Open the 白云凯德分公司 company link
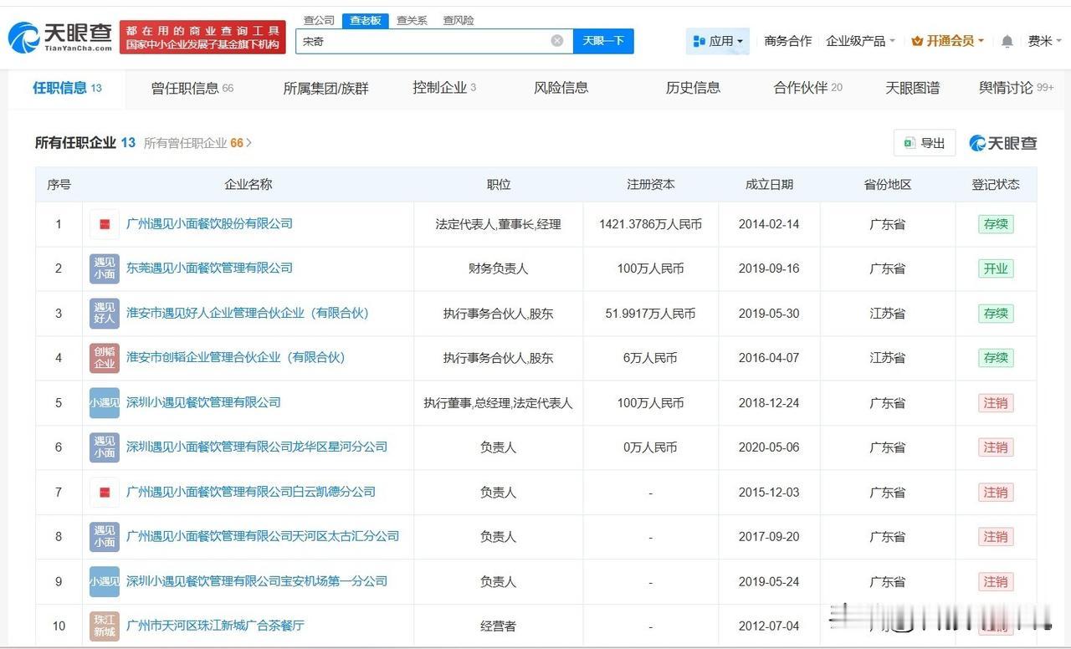Screen dimensions: 1071x649 [250, 492]
